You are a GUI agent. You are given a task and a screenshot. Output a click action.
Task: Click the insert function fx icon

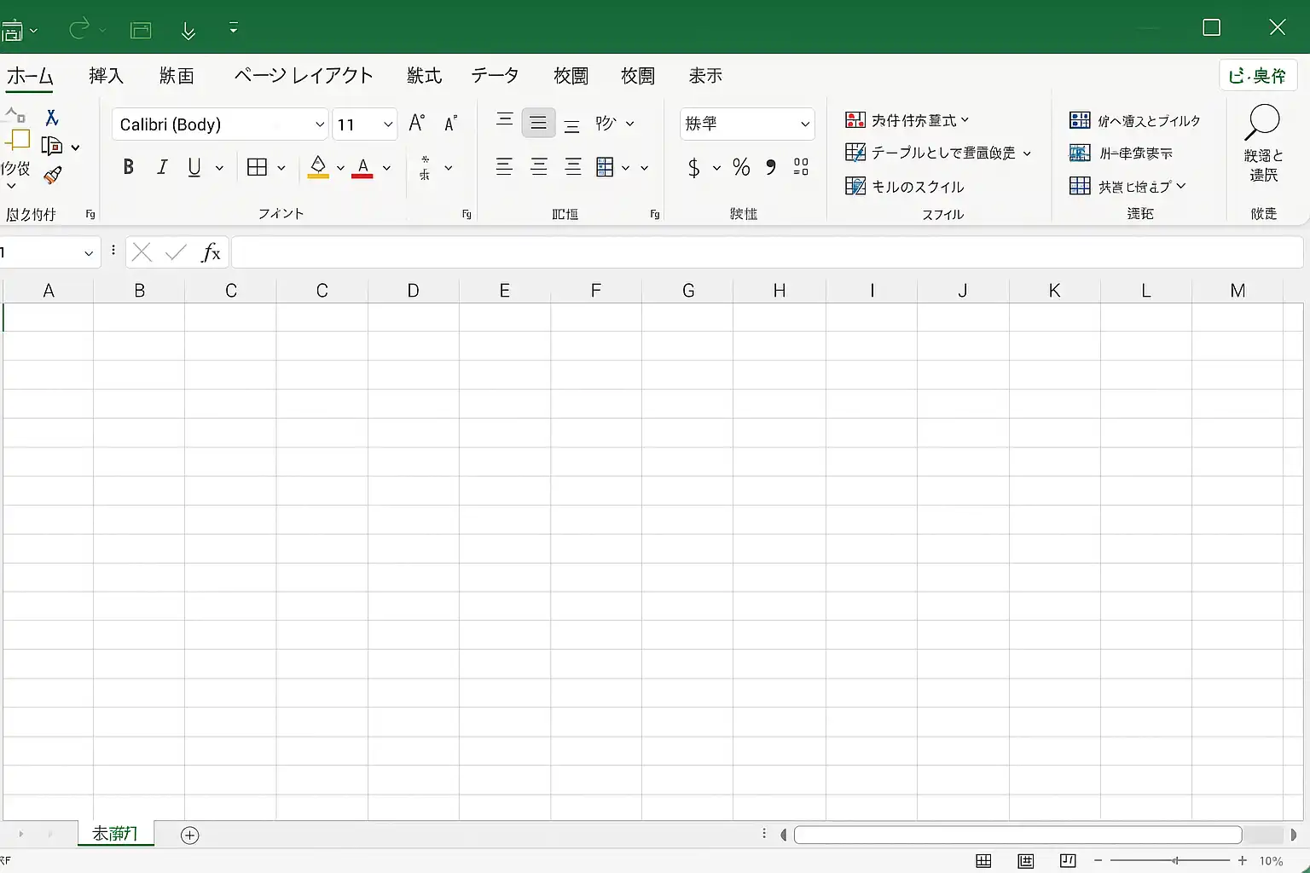click(x=211, y=252)
